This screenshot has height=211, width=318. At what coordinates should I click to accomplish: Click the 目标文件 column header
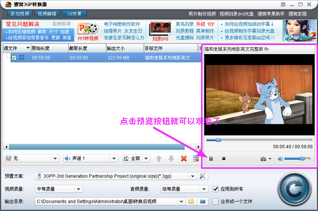coord(171,48)
